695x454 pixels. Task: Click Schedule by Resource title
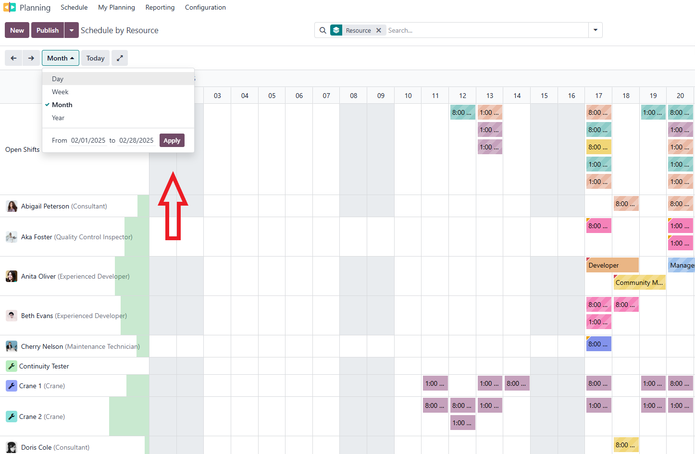point(120,30)
